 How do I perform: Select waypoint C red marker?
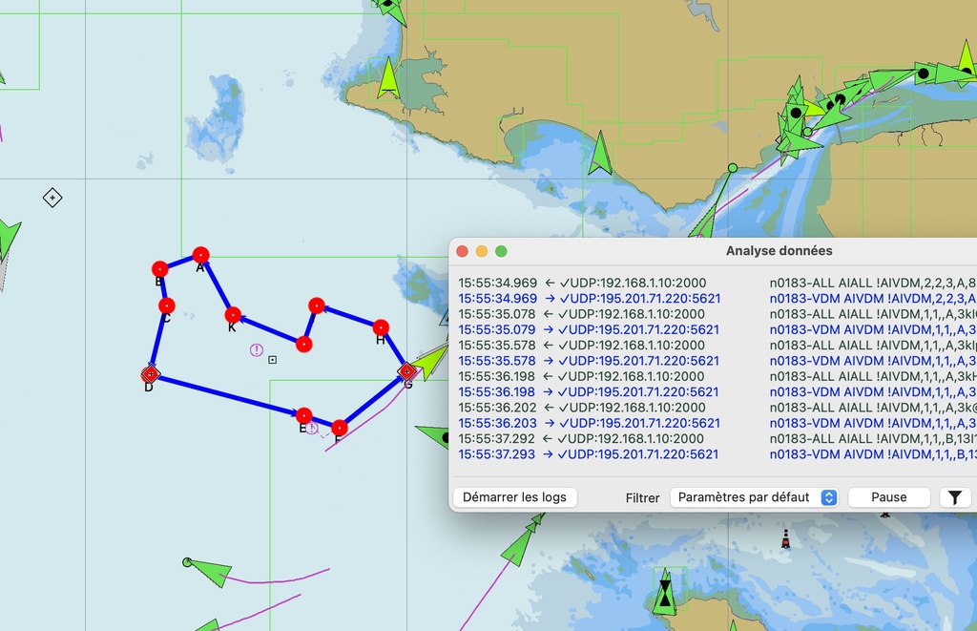(x=167, y=305)
